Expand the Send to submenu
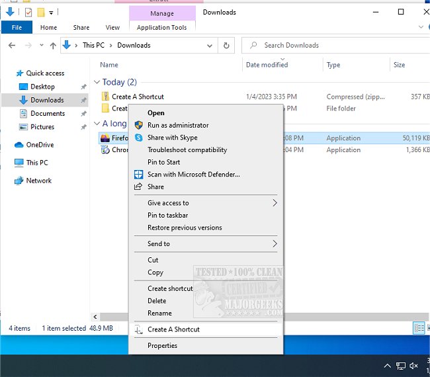The width and height of the screenshot is (430, 377). click(x=275, y=244)
